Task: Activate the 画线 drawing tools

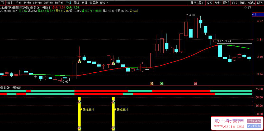Action: 226,3
